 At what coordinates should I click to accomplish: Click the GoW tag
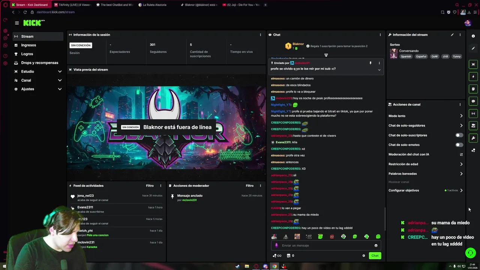[434, 56]
